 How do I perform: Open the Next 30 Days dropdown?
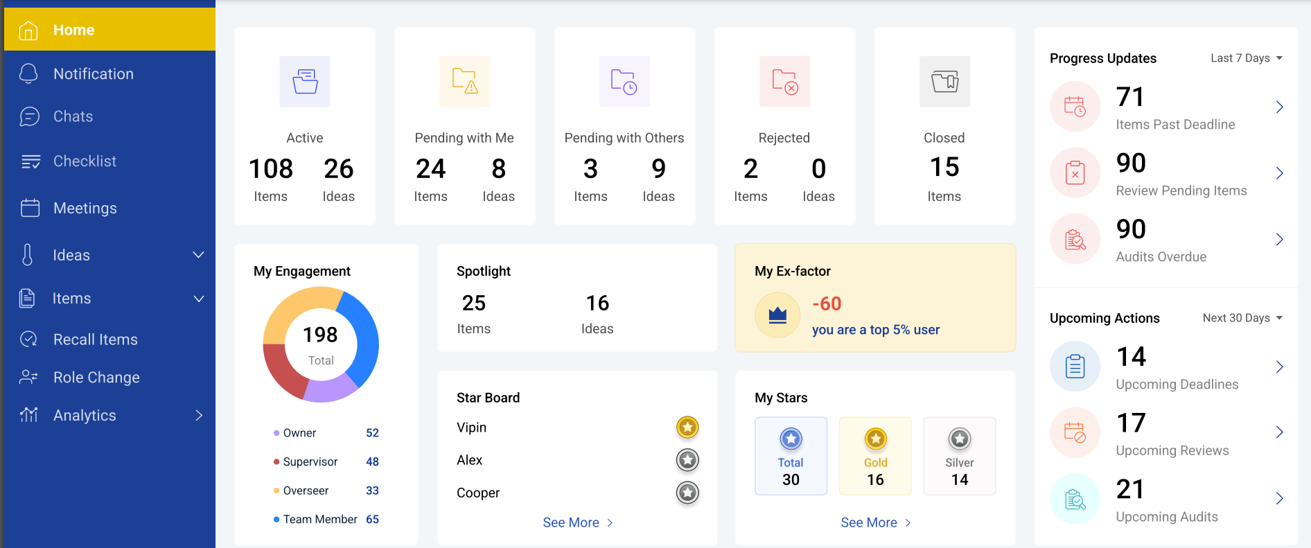1243,318
